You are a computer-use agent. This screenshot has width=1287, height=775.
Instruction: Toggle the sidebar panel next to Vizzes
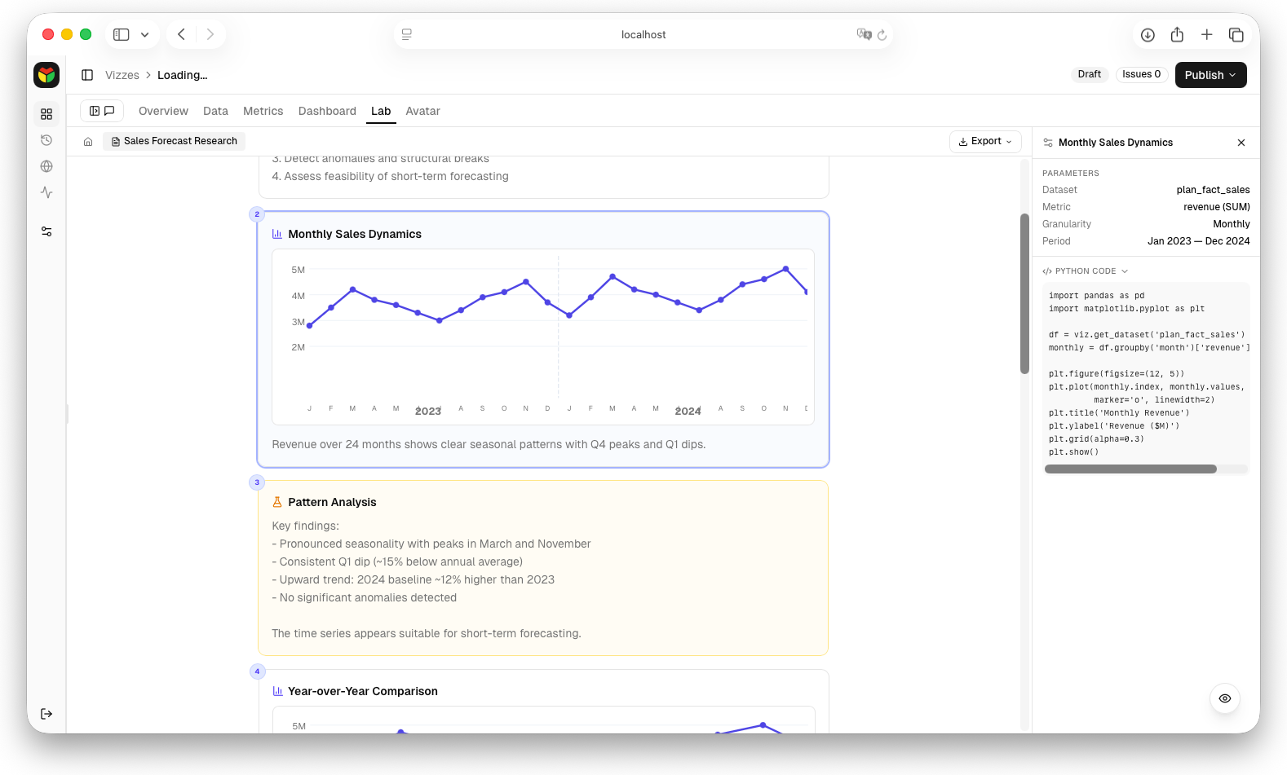pyautogui.click(x=87, y=75)
